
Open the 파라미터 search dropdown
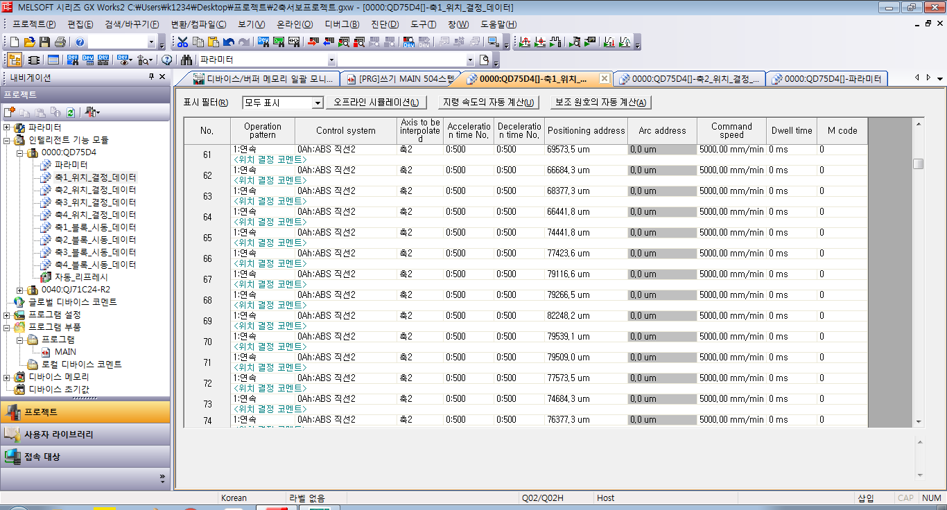[331, 60]
